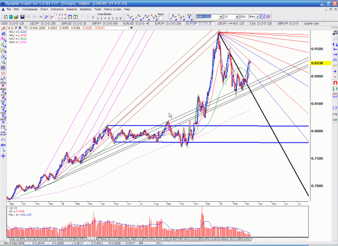Screen dimensions: 338x246
Task: Click the blue zigzag swing icon
Action: [47, 17]
